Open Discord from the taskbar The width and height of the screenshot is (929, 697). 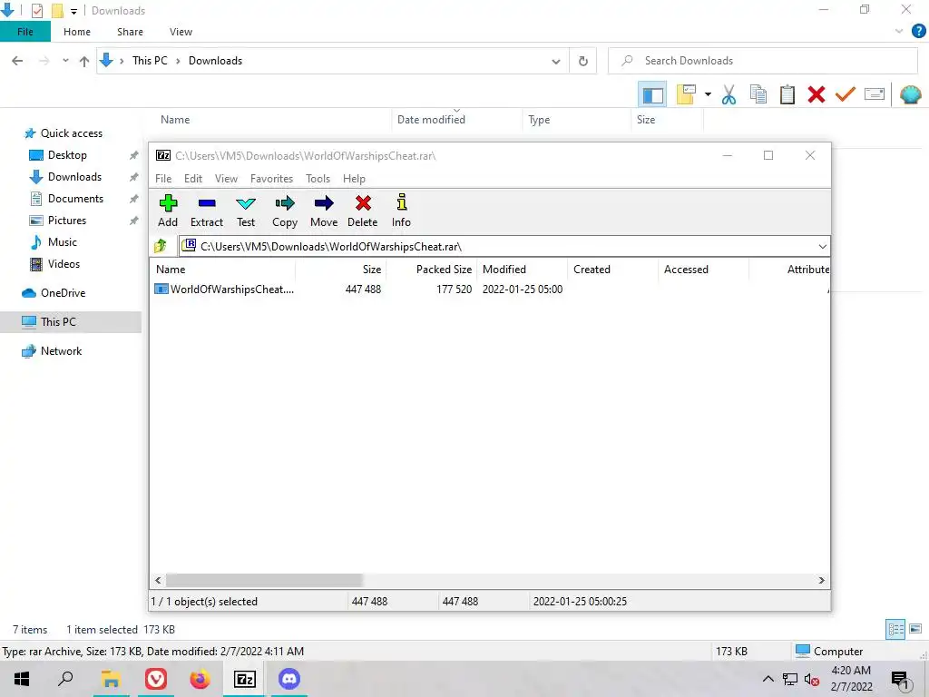[289, 679]
